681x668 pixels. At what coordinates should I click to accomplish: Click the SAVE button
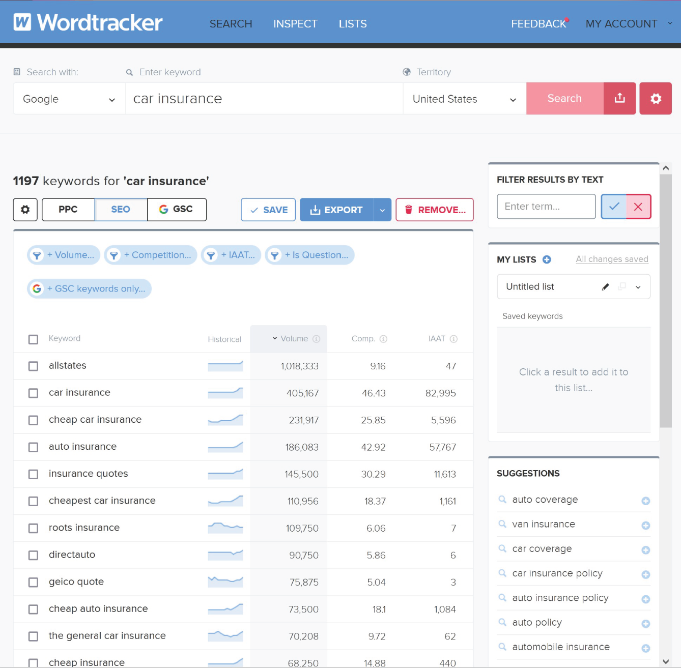[268, 209]
